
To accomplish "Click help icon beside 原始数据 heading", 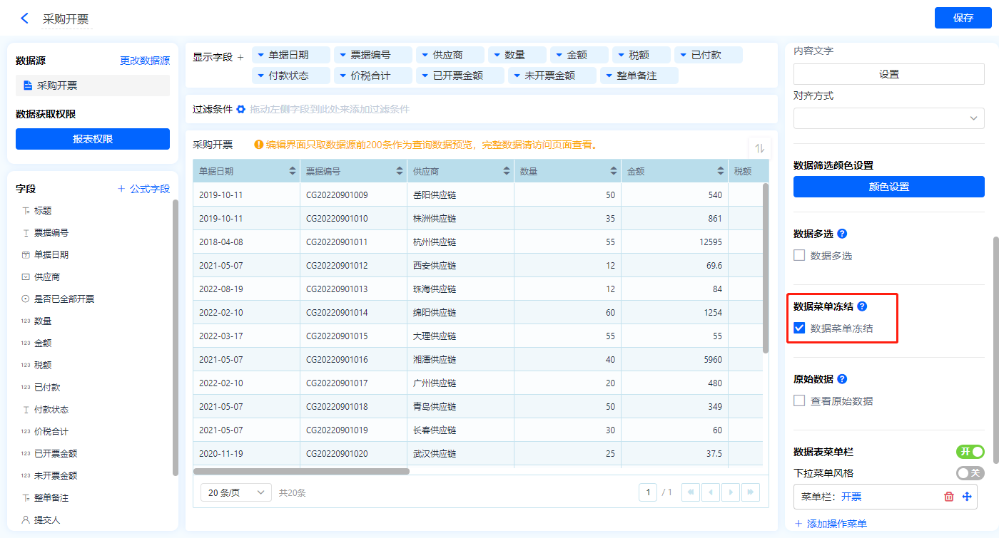I will (842, 379).
